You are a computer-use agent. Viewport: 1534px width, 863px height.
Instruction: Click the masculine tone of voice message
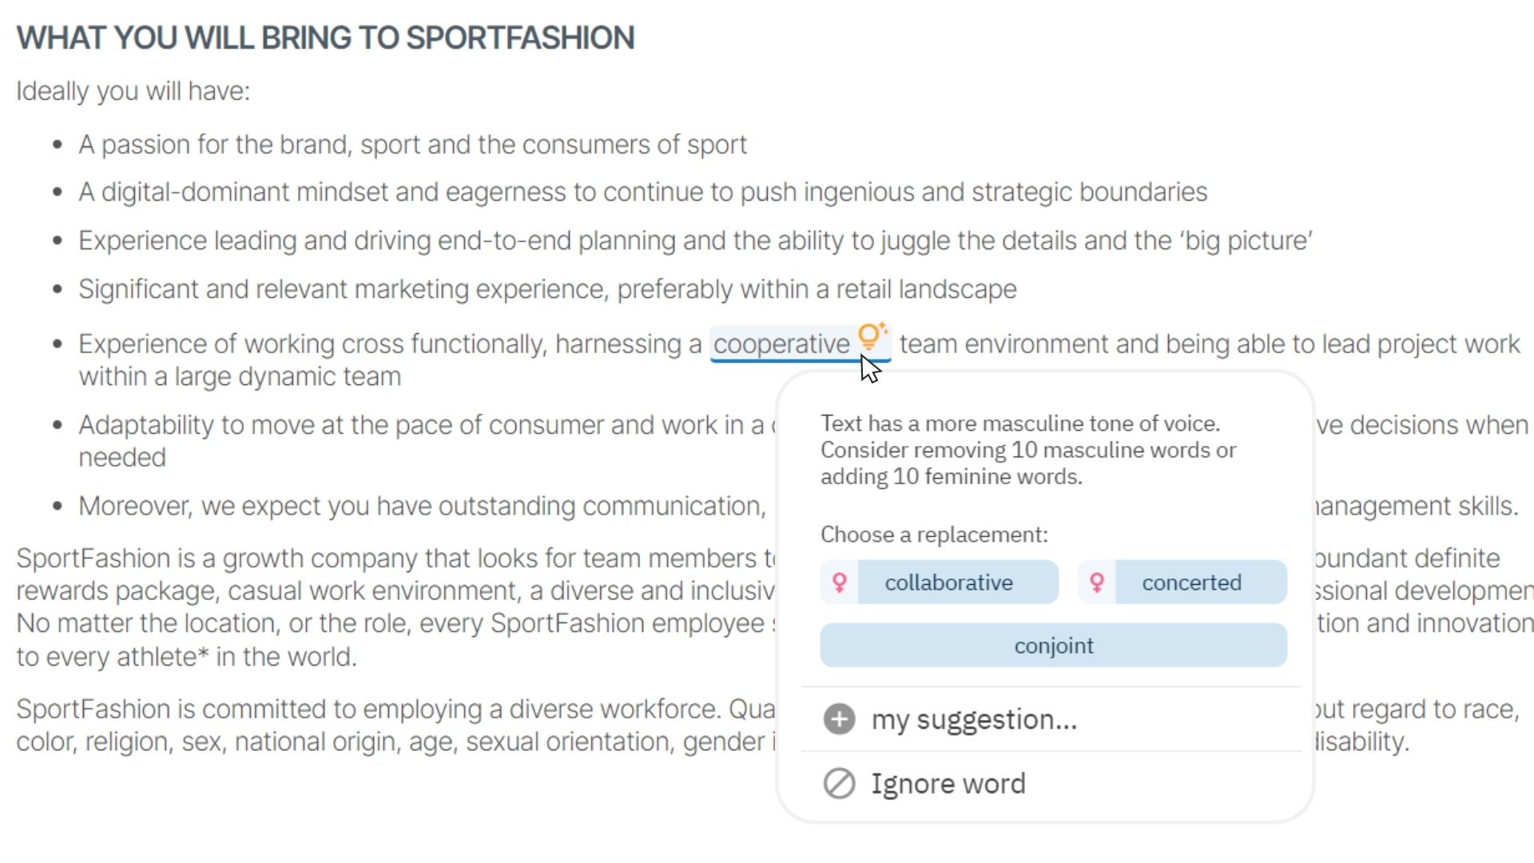pos(1028,450)
